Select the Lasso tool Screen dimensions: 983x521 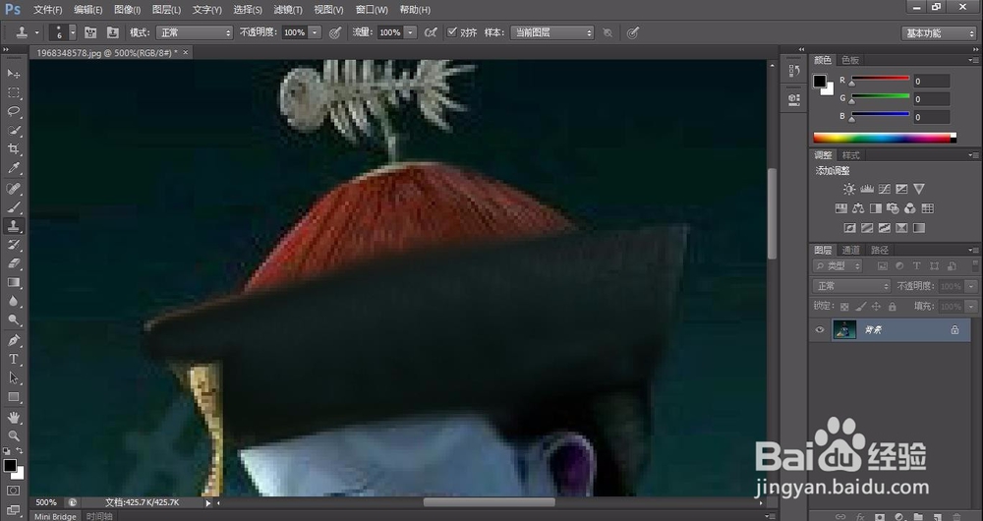(x=13, y=112)
